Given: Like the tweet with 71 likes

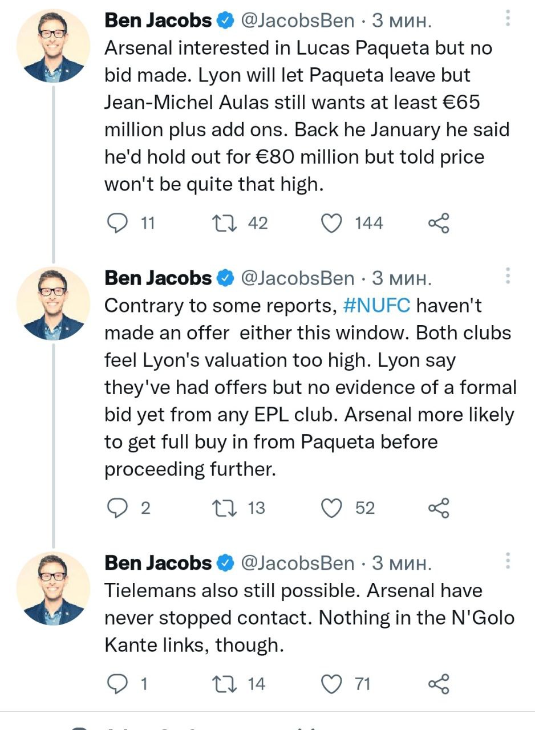Looking at the screenshot, I should [331, 683].
